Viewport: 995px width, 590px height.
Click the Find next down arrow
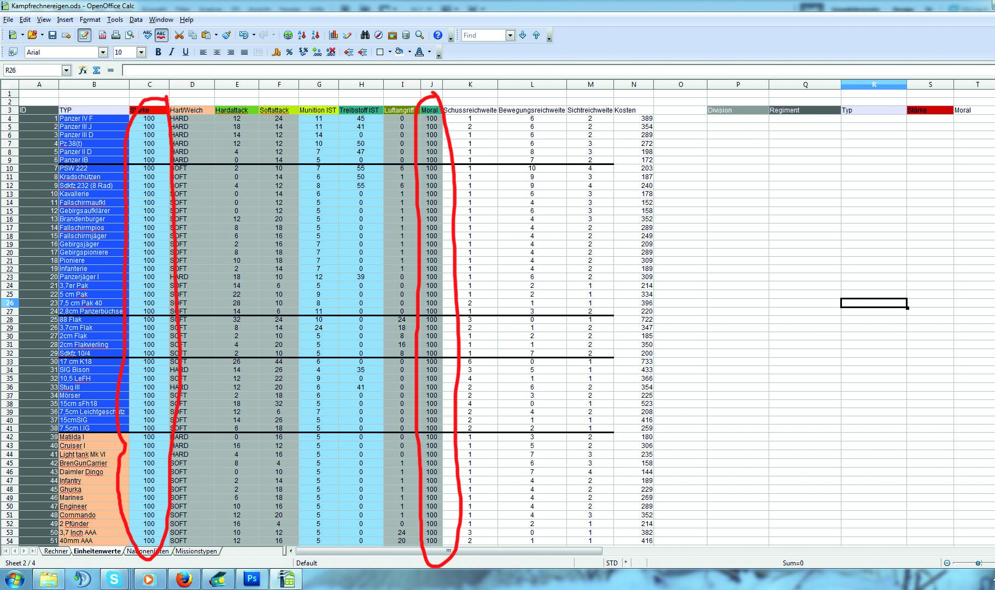[x=523, y=35]
